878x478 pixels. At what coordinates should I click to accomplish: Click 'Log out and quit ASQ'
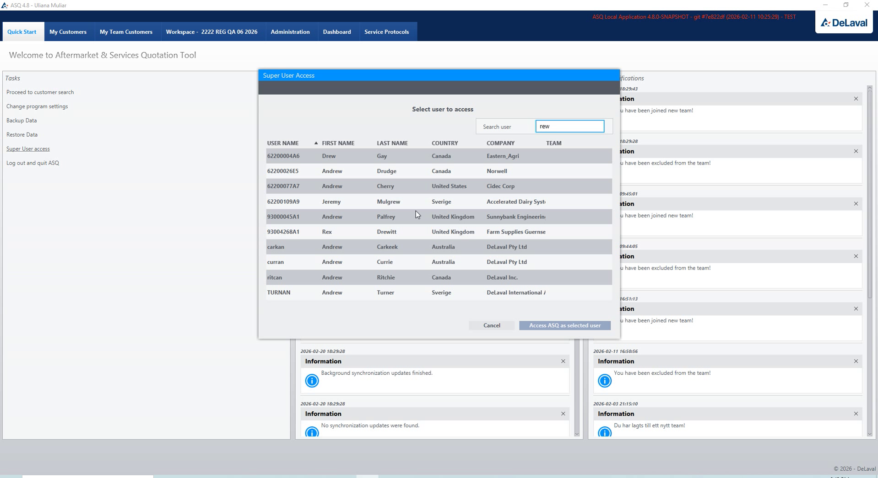[33, 163]
